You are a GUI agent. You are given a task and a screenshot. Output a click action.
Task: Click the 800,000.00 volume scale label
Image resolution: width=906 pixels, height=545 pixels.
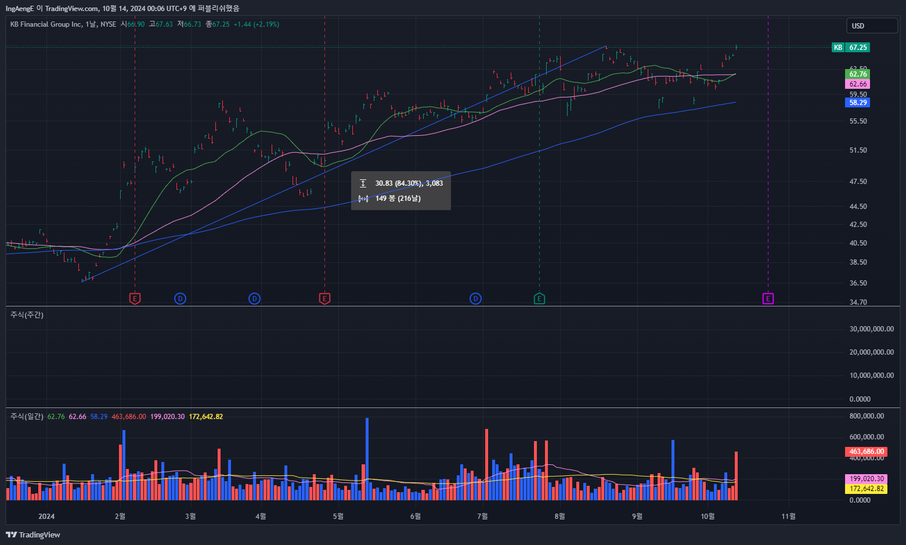(867, 416)
